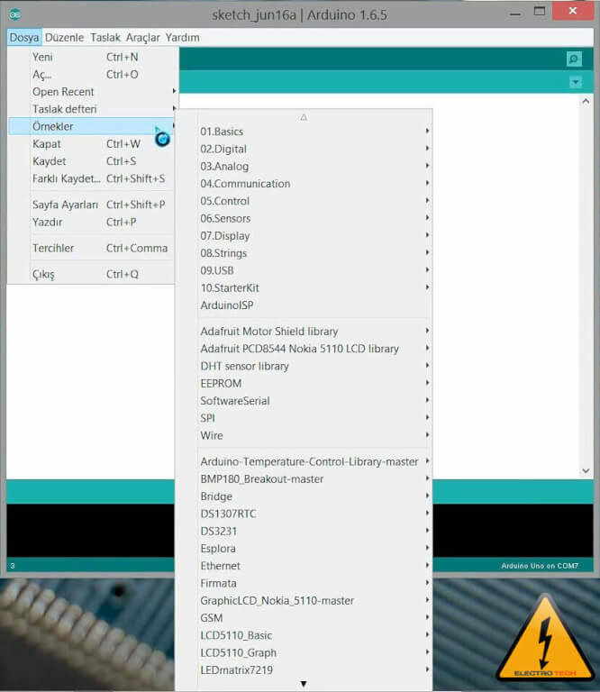Expand the 02.Digital examples
The width and height of the screenshot is (600, 692).
(x=304, y=149)
